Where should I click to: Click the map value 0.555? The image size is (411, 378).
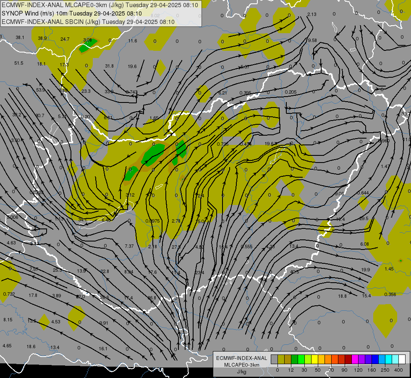click(x=247, y=247)
